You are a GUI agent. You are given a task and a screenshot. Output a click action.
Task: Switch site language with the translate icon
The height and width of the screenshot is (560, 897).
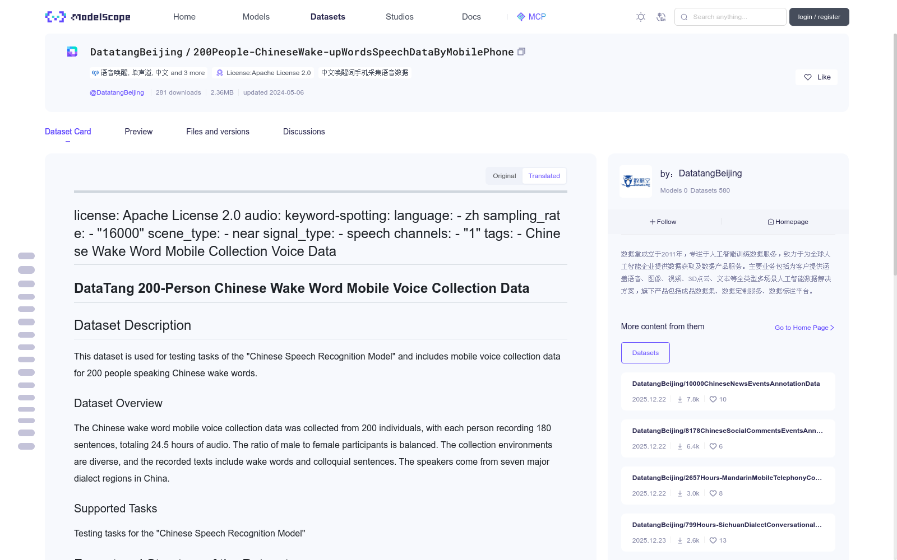pyautogui.click(x=661, y=17)
